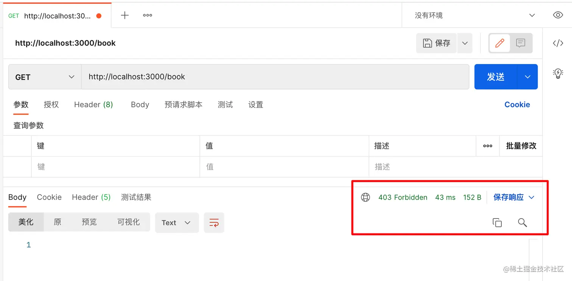The width and height of the screenshot is (572, 281).
Task: Select the response Cookie tab
Action: coord(49,197)
